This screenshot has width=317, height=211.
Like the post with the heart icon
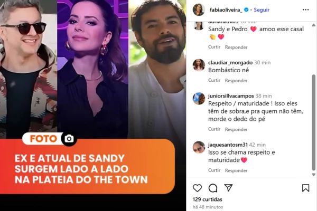click(197, 188)
